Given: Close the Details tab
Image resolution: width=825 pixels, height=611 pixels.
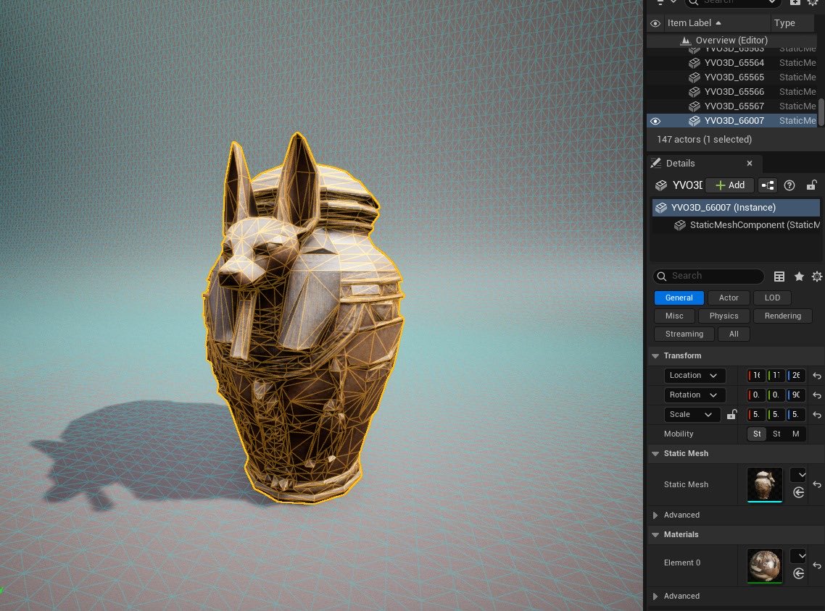Looking at the screenshot, I should [750, 164].
